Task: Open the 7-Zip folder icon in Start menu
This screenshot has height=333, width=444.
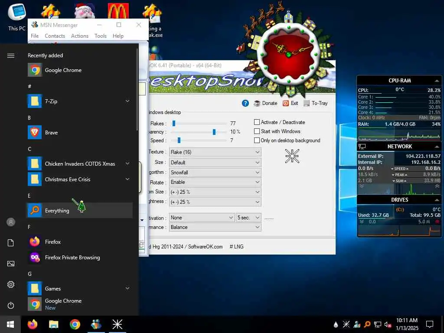Action: [35, 101]
